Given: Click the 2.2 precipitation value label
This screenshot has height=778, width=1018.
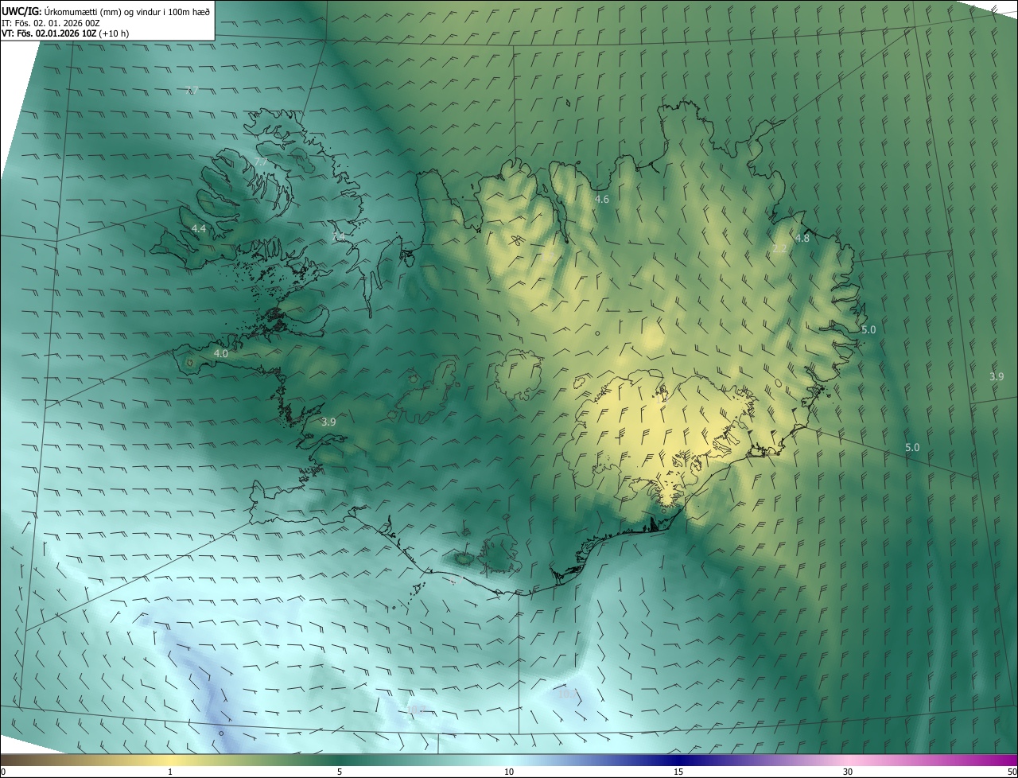Looking at the screenshot, I should pos(779,248).
